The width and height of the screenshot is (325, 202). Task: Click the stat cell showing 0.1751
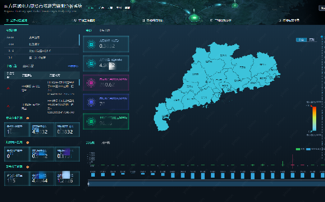[67, 154]
